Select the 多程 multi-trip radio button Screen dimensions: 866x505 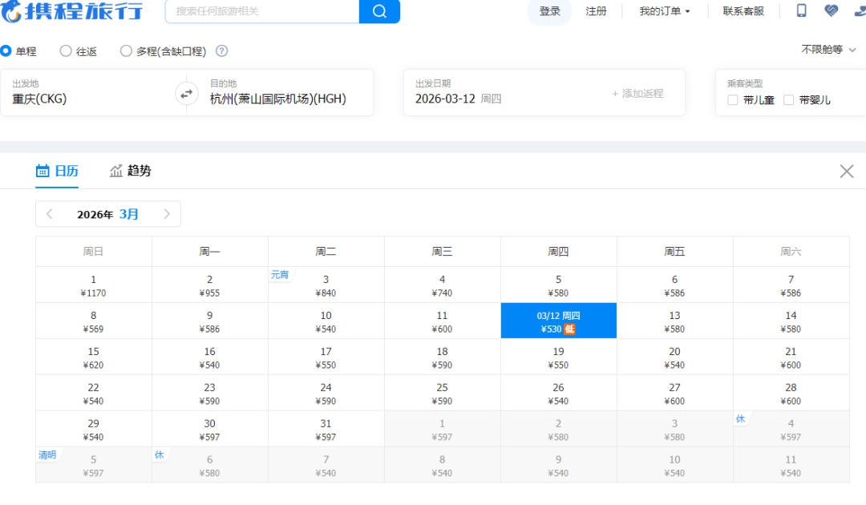point(126,50)
